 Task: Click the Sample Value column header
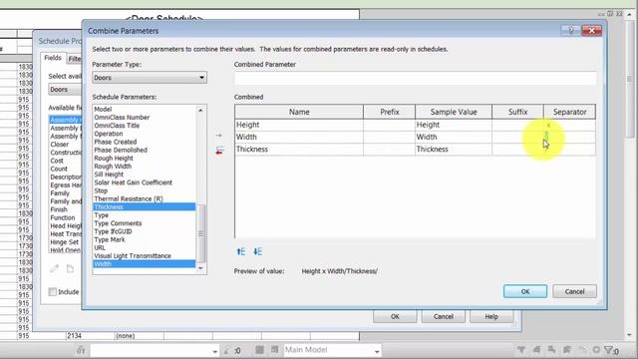454,112
